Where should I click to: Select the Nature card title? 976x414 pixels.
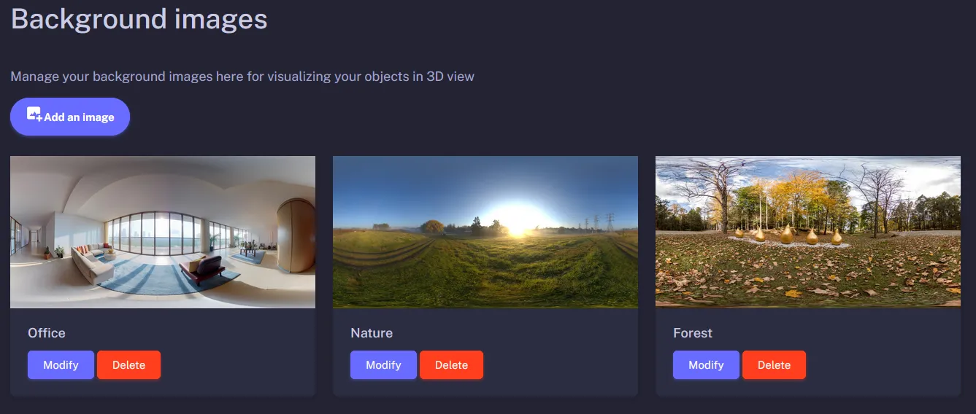tap(372, 333)
